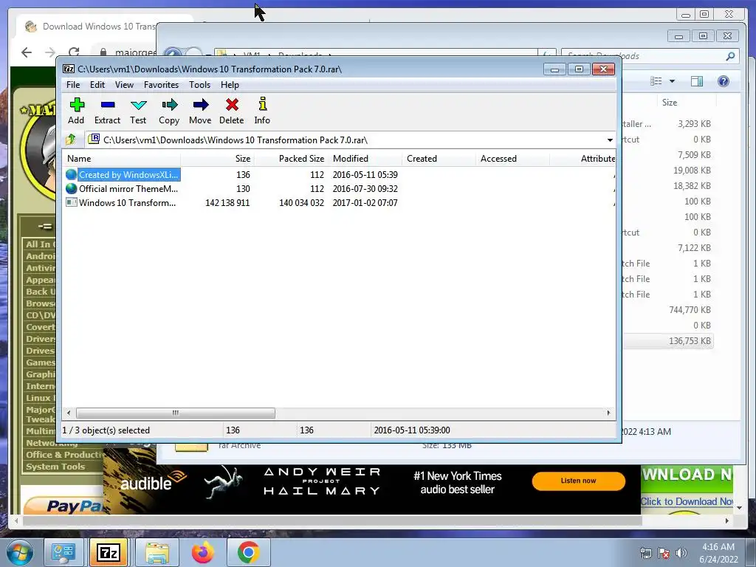Image resolution: width=756 pixels, height=567 pixels.
Task: Open the File menu
Action: tap(73, 85)
